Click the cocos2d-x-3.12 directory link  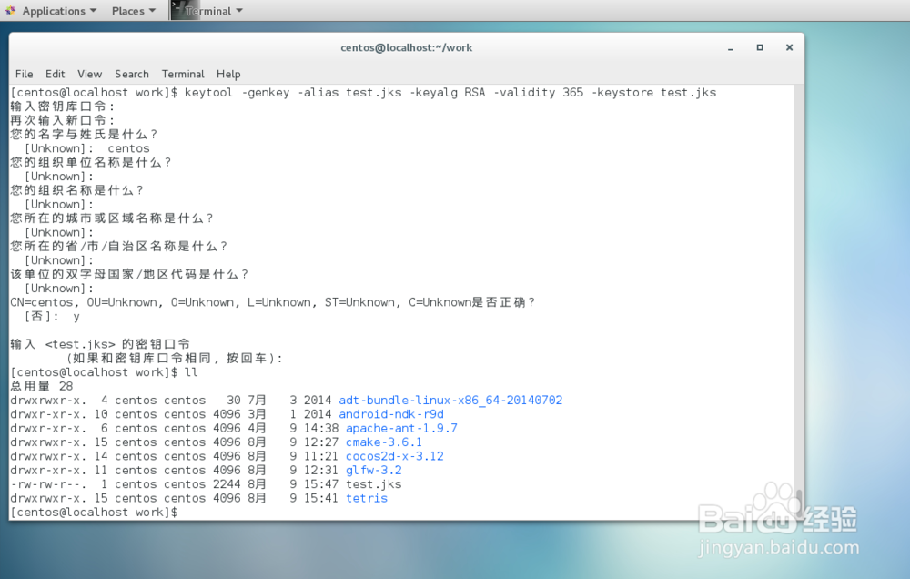pos(393,455)
